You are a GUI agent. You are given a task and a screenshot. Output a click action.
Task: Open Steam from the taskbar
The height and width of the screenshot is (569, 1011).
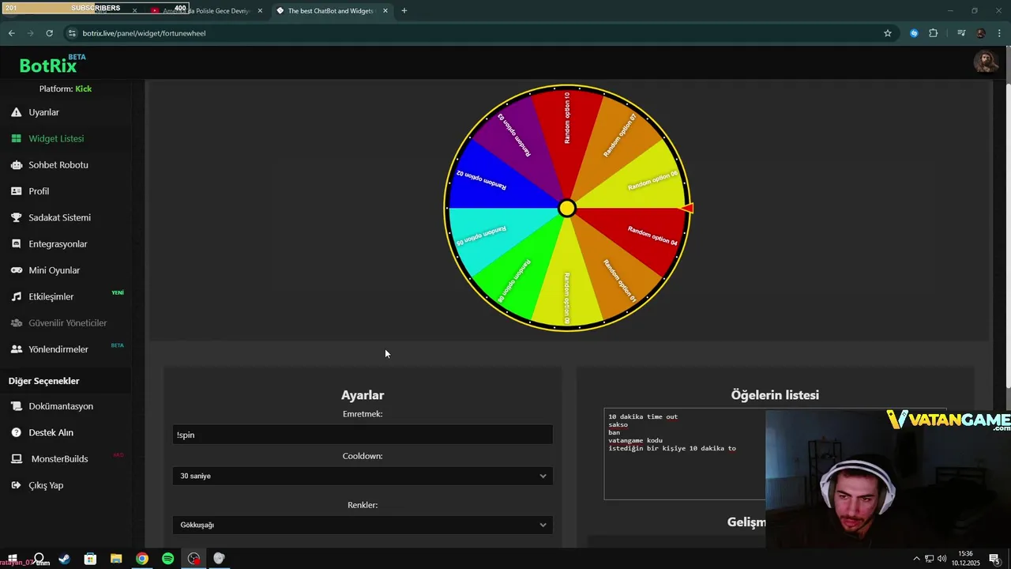click(x=64, y=559)
